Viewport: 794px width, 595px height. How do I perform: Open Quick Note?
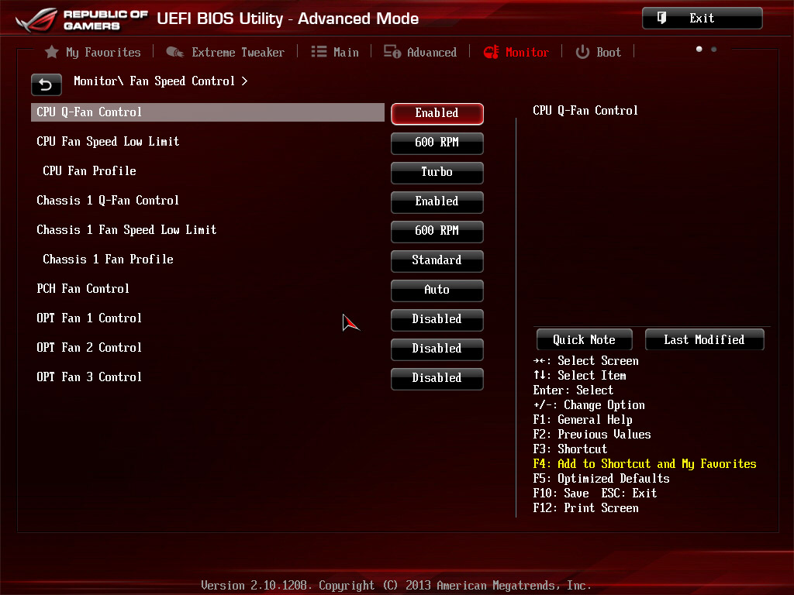click(585, 339)
